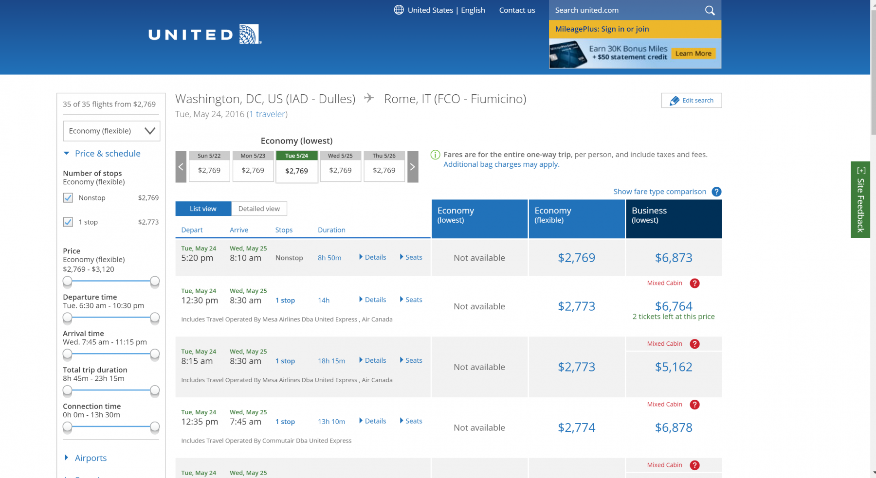
Task: Uncheck the 1 stop checkbox
Action: point(68,222)
